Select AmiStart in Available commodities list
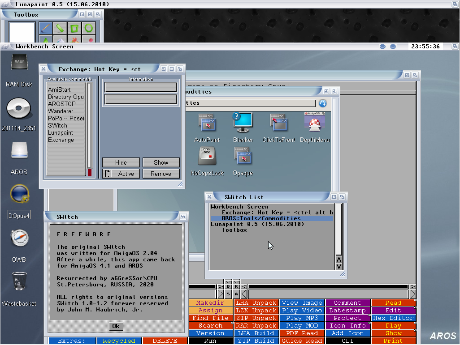460x345 pixels. [66, 89]
